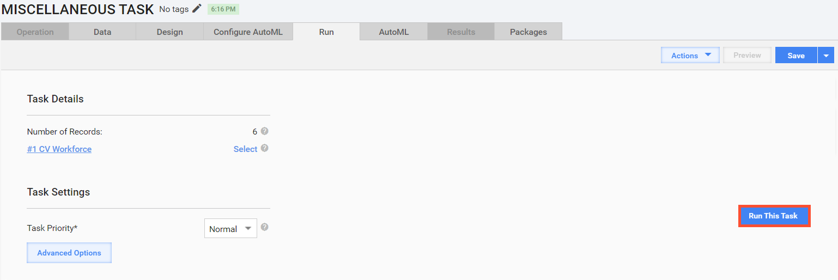
Task: Click the 6:16 PM timestamp badge
Action: (x=223, y=9)
